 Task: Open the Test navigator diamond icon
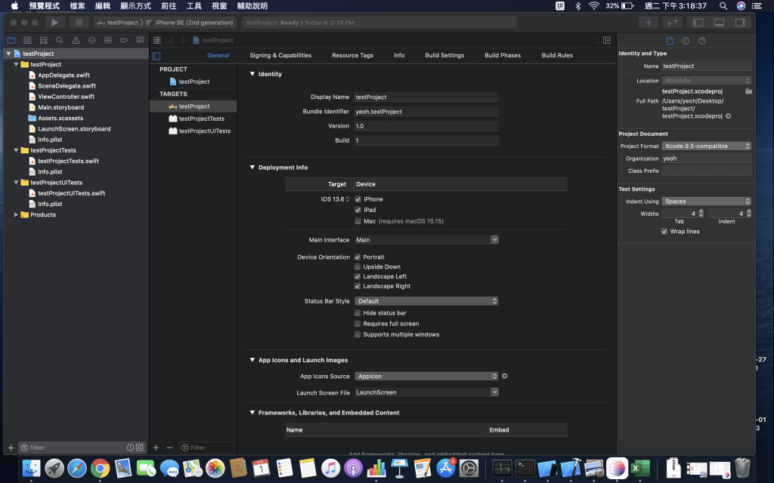point(91,40)
